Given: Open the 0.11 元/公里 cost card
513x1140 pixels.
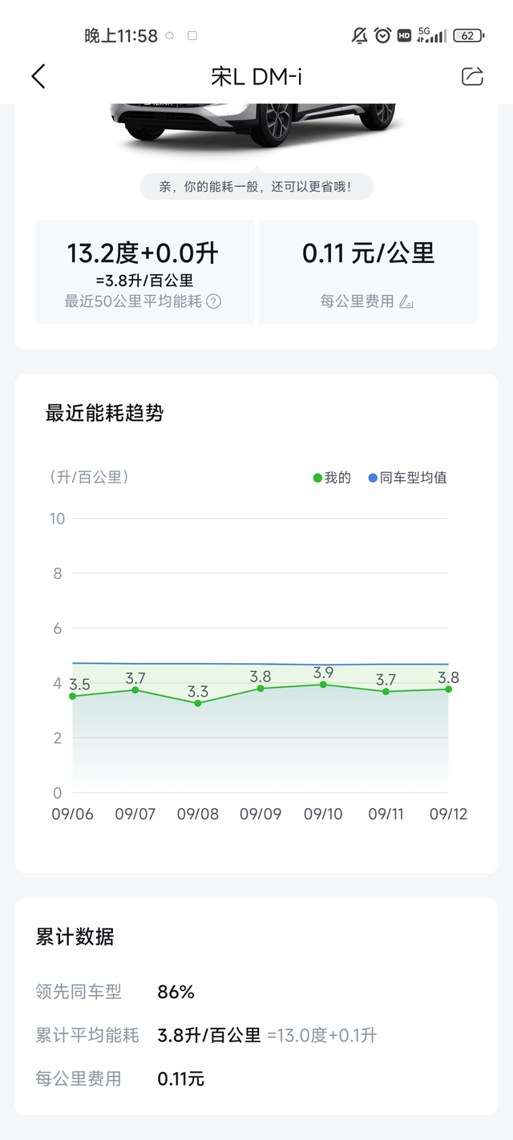Looking at the screenshot, I should pyautogui.click(x=368, y=273).
